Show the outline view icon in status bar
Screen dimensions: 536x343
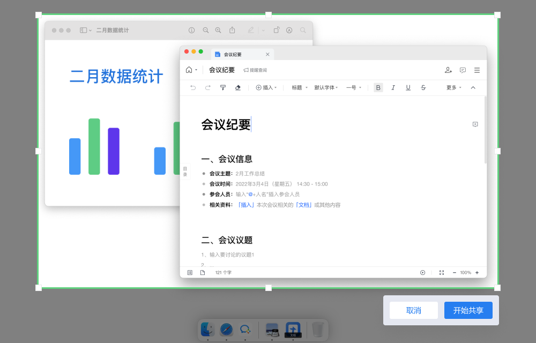click(x=190, y=273)
